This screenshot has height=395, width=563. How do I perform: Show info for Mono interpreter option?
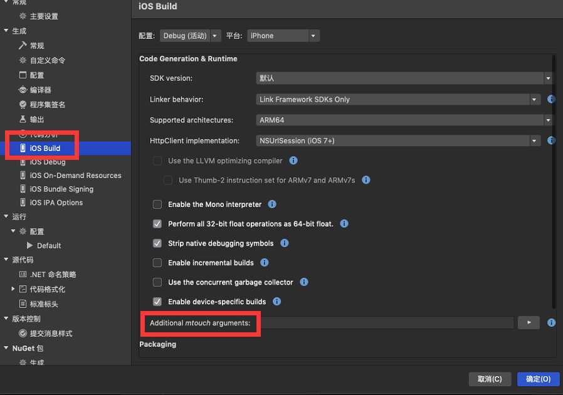click(x=272, y=204)
